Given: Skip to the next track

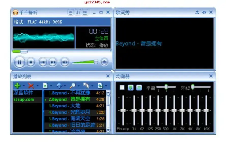Looking at the screenshot, I should [x=53, y=62].
